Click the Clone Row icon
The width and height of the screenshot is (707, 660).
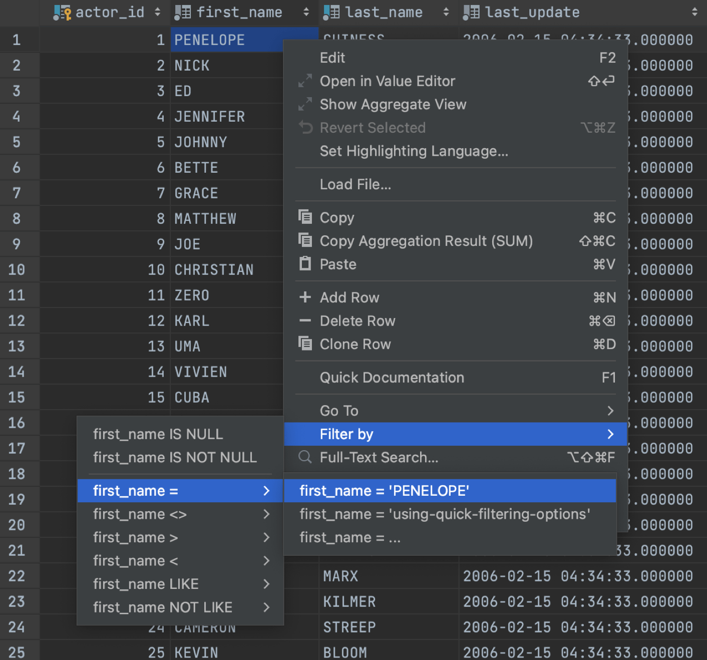(x=305, y=344)
